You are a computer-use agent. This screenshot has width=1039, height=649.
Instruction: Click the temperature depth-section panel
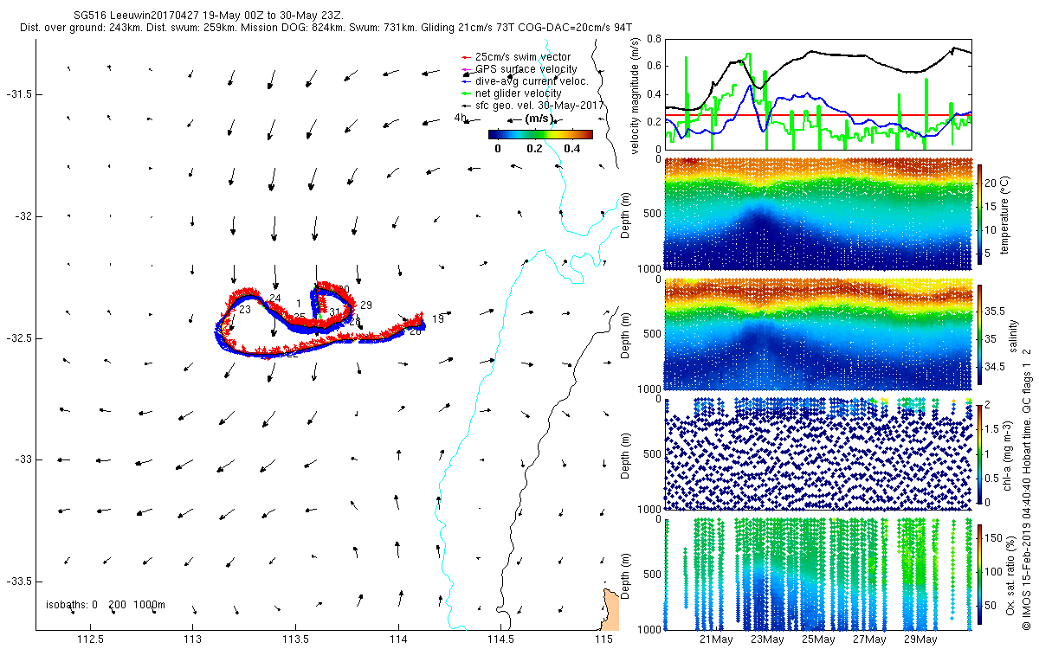pyautogui.click(x=818, y=214)
